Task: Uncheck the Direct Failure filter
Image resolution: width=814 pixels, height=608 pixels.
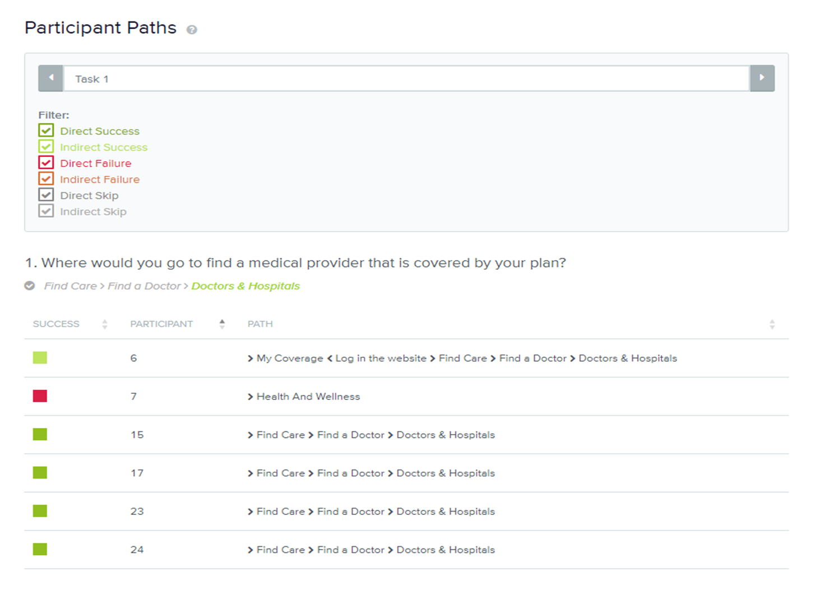Action: (46, 163)
